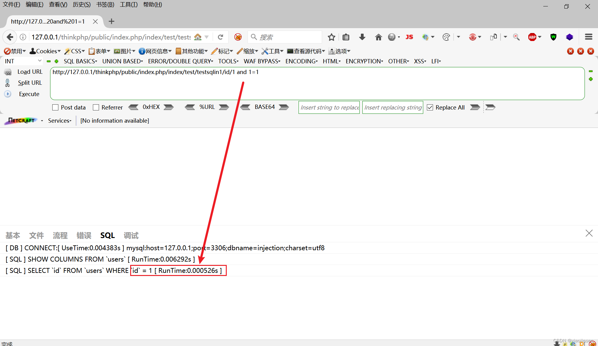Click the Adblock Plus ABP icon
This screenshot has width=598, height=346.
pyautogui.click(x=532, y=37)
